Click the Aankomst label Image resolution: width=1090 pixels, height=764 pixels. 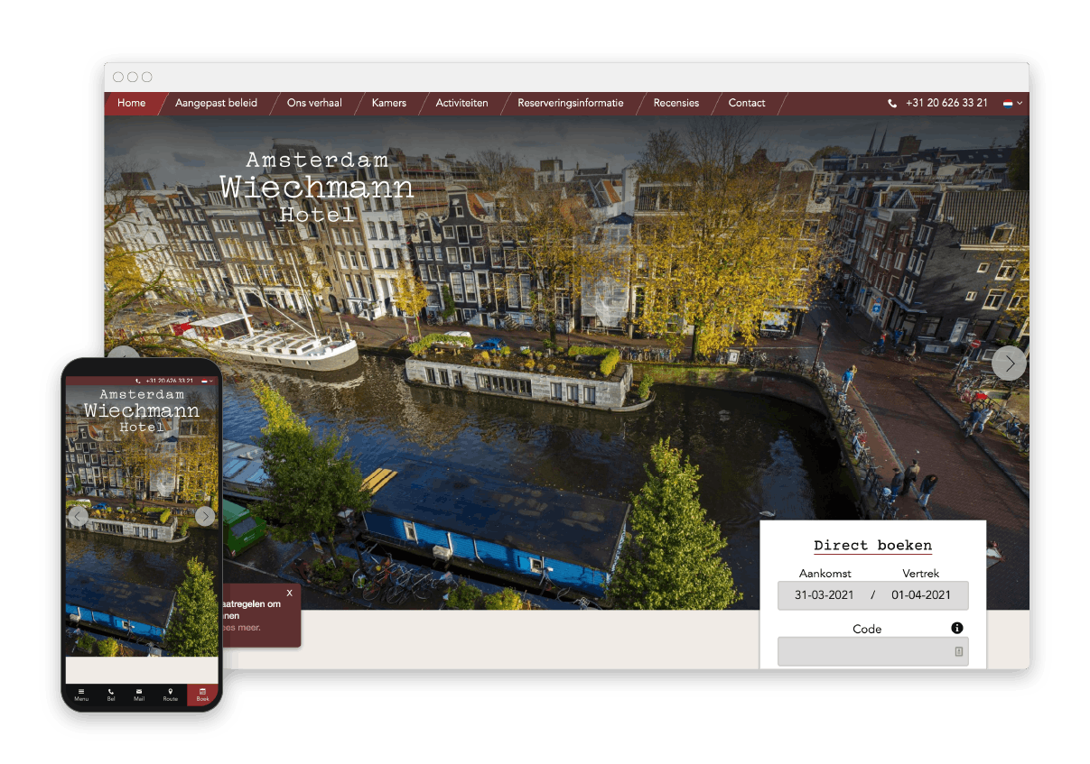(x=825, y=573)
